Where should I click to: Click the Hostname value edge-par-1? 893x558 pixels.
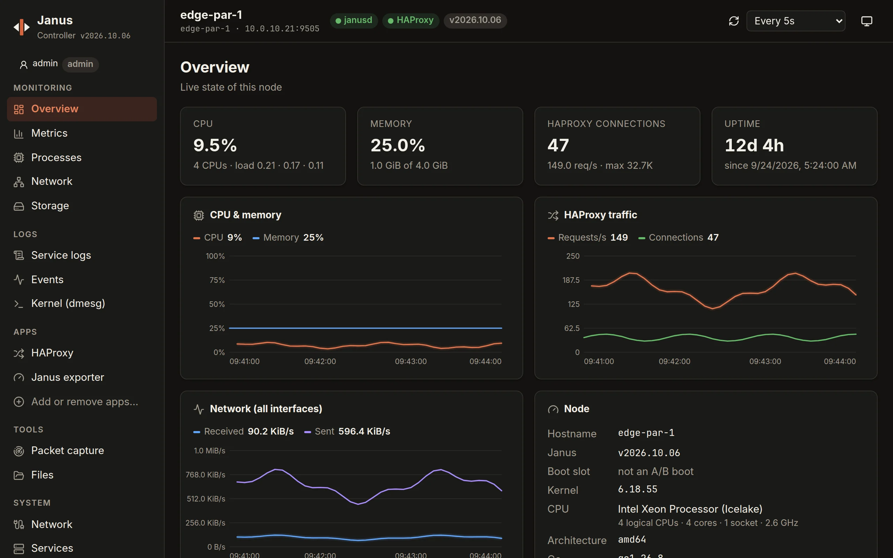click(x=646, y=433)
